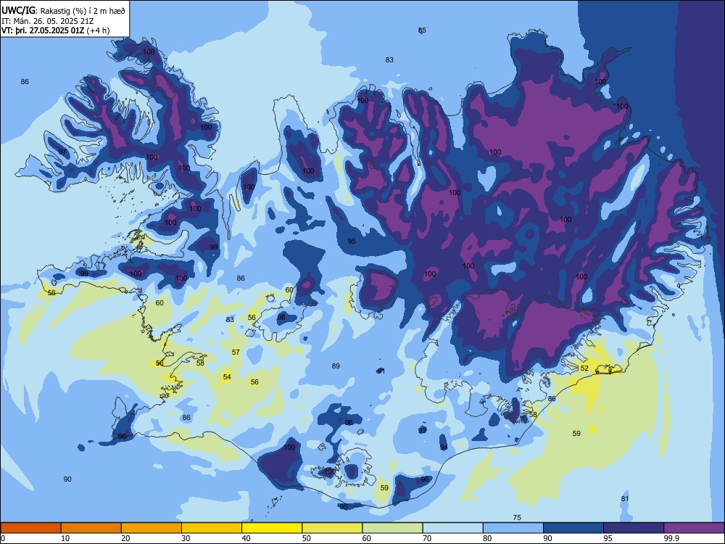Click the '0' legend tick label
This screenshot has width=725, height=544.
coord(3,538)
